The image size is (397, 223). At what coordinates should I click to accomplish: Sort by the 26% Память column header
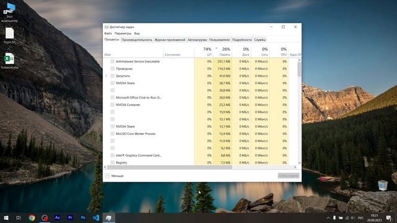tap(222, 52)
